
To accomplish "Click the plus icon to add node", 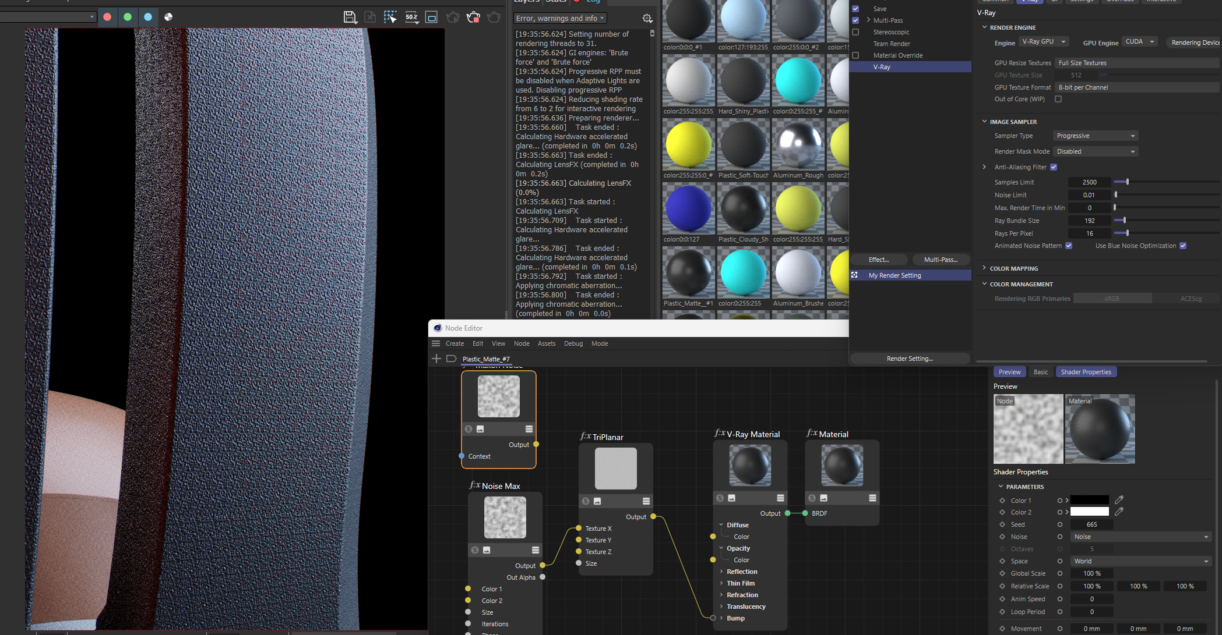I will point(436,359).
